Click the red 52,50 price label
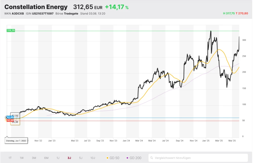 [x=10, y=121]
